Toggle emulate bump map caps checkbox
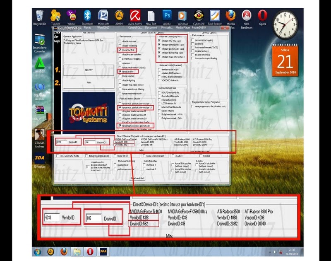Viewport: 331px width, 261px height. [159, 53]
